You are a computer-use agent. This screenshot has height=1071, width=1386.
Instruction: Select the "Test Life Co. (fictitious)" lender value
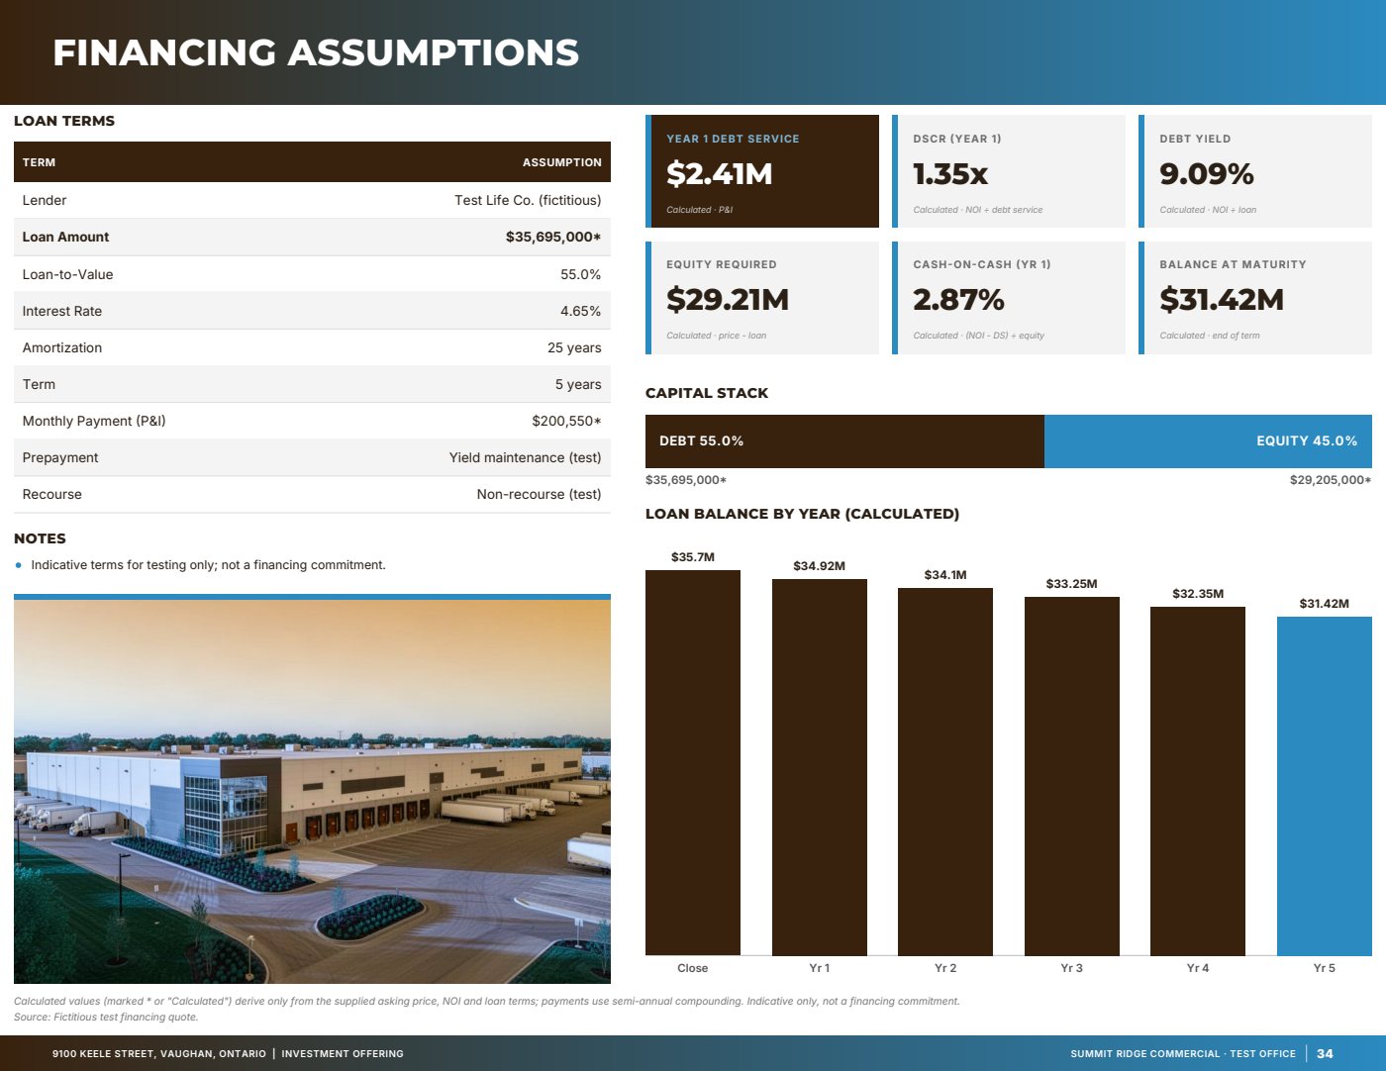coord(528,200)
